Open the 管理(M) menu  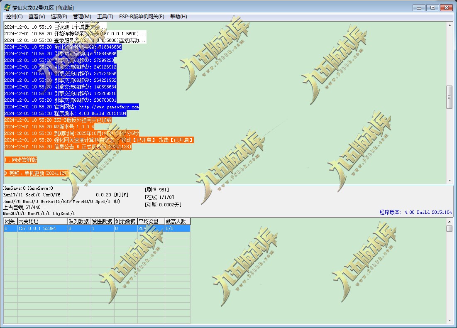(x=82, y=17)
